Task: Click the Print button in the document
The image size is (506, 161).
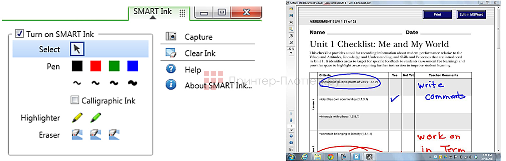Action: point(437,15)
